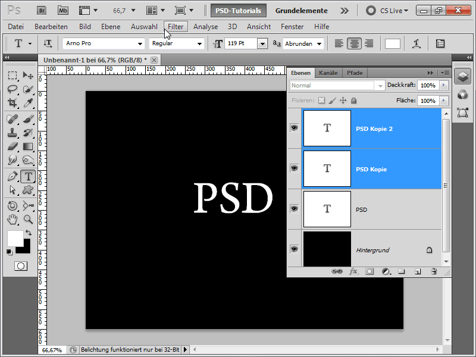476x357 pixels.
Task: Open the Filter menu
Action: point(176,27)
